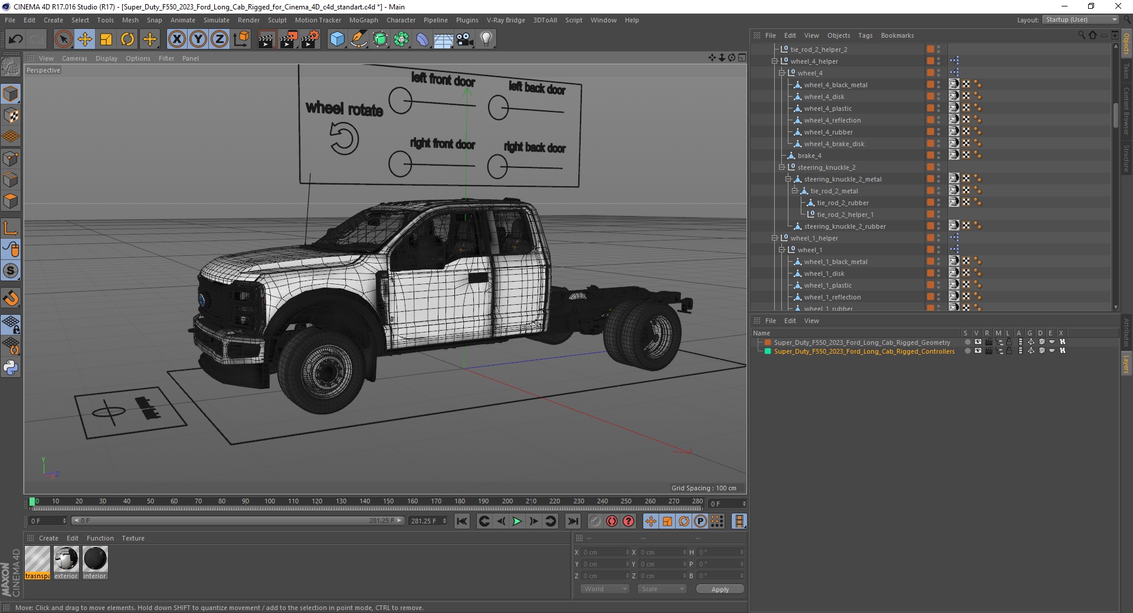Go to the start of animation

tap(462, 521)
